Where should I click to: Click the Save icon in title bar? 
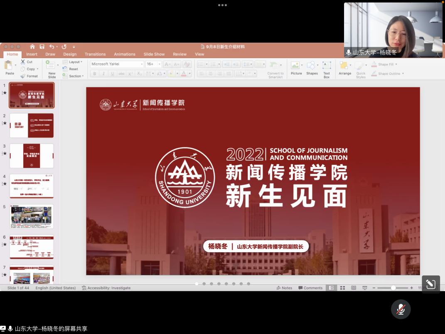[x=42, y=47]
